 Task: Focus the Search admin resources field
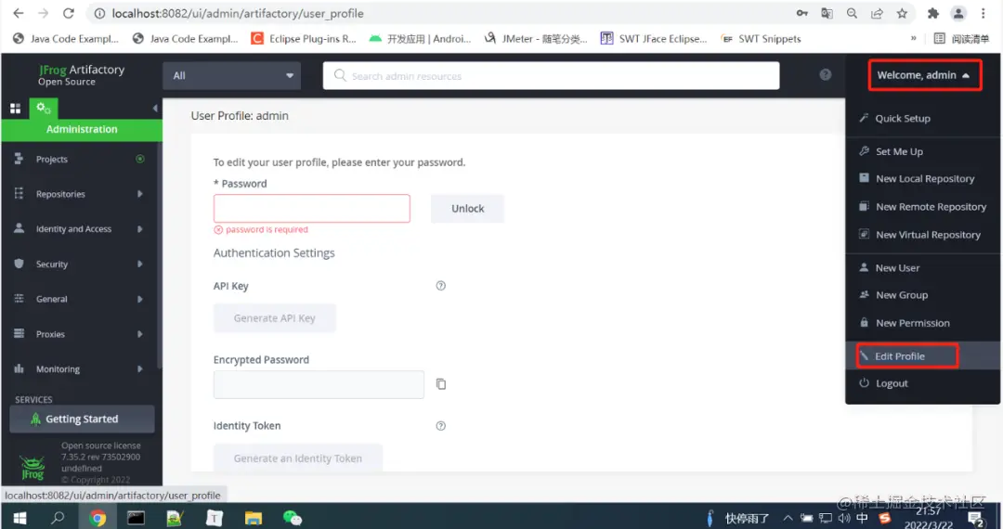point(552,76)
